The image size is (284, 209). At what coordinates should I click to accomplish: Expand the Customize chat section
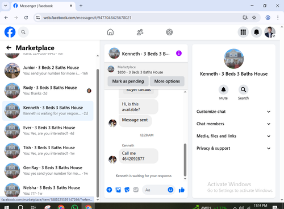pos(233,112)
